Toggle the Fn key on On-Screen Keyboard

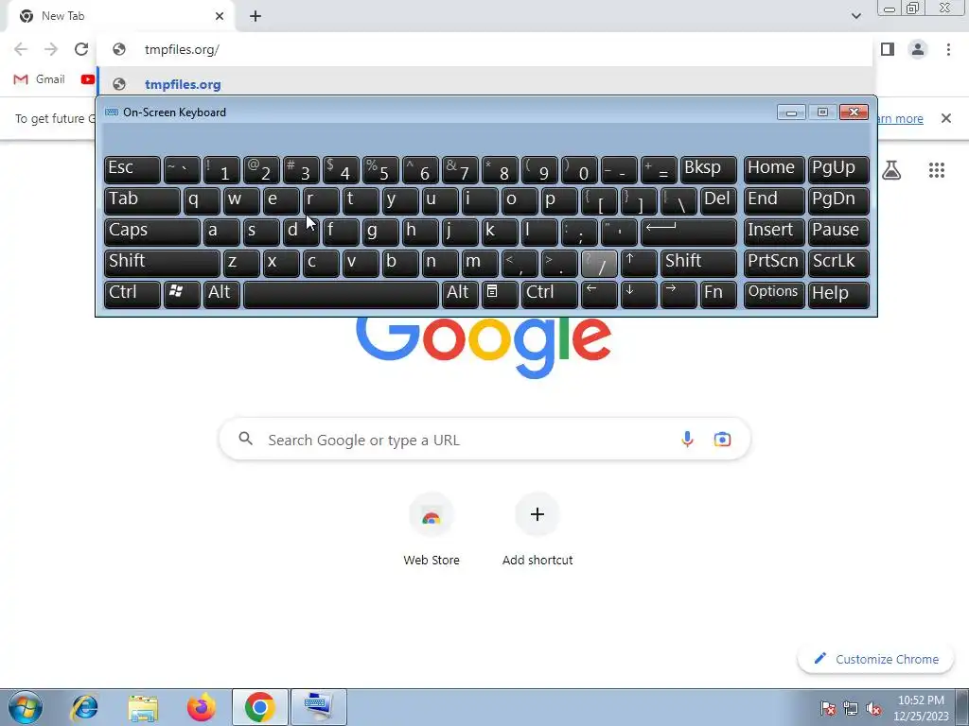point(718,295)
